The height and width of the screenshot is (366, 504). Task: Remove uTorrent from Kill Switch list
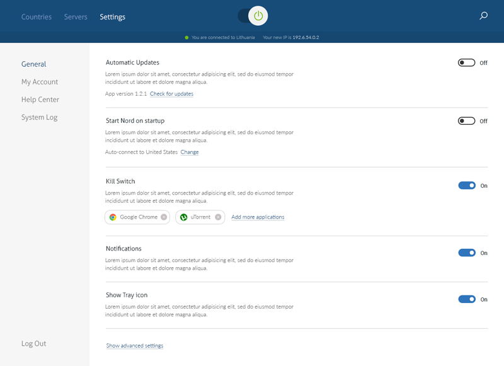pyautogui.click(x=218, y=217)
